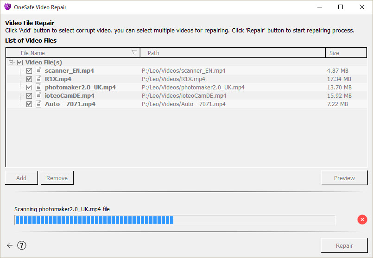Click path P:/Leo/Videos/Auto - 7071.mp4

[183, 104]
